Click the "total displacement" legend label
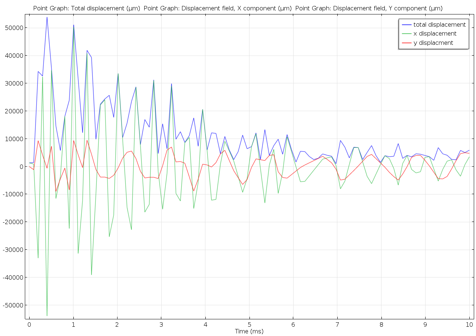The height and width of the screenshot is (336, 476). pos(439,25)
